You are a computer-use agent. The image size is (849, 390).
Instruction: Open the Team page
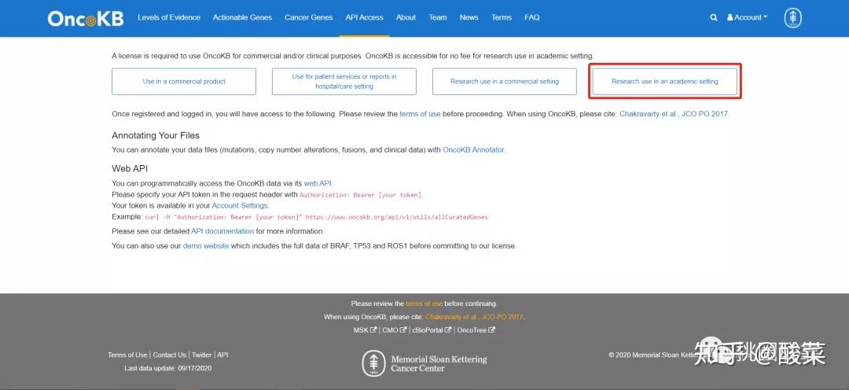click(x=438, y=17)
